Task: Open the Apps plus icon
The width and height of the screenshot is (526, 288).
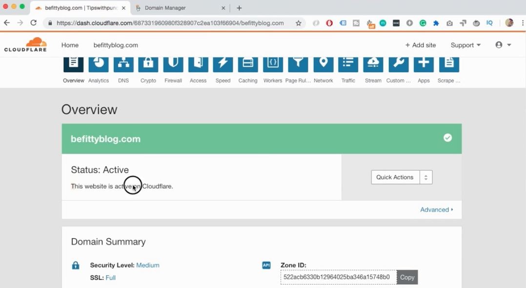Action: coord(424,64)
